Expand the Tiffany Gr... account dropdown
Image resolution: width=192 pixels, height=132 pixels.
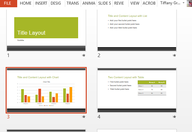tap(183, 3)
